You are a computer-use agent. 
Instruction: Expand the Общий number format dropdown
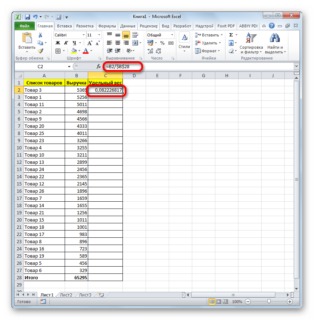pos(172,35)
